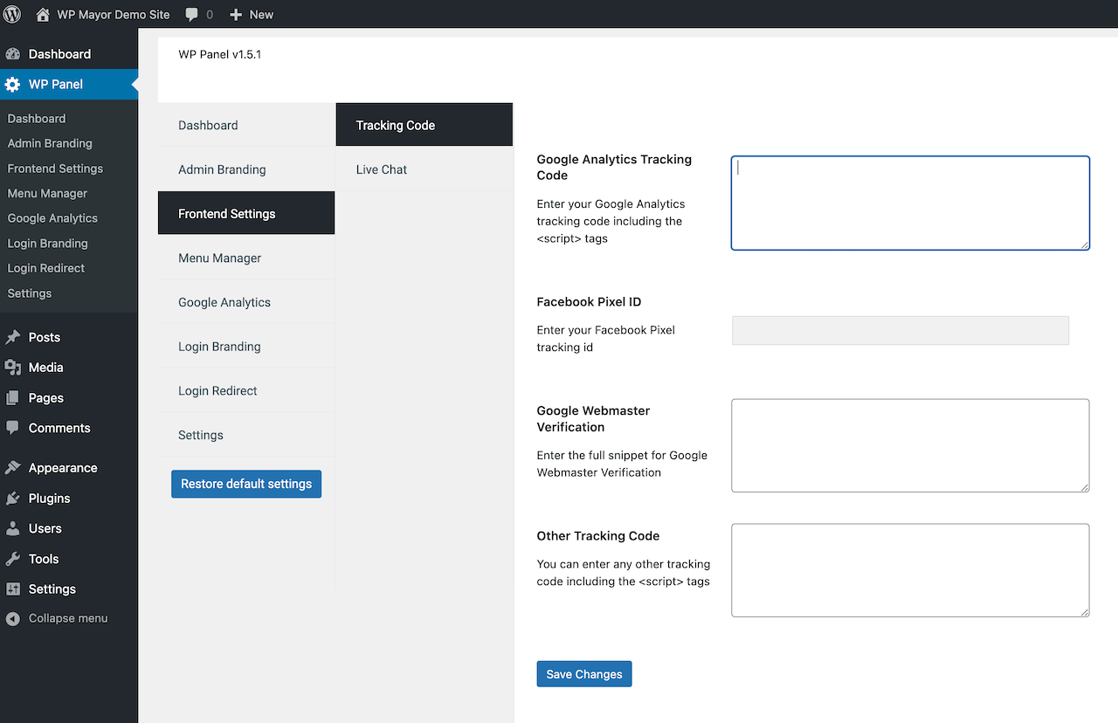Click Restore default settings button
Image resolution: width=1118 pixels, height=723 pixels.
[x=246, y=484]
